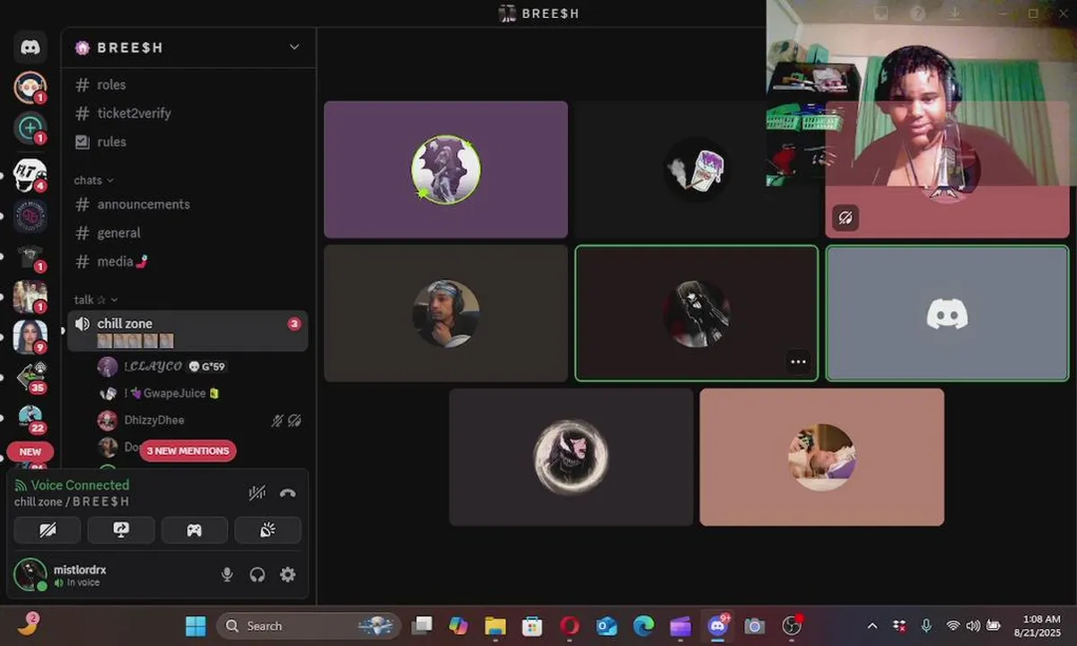Screen dimensions: 1077x646
Task: Select participant tile of man with headphones
Action: pyautogui.click(x=446, y=313)
